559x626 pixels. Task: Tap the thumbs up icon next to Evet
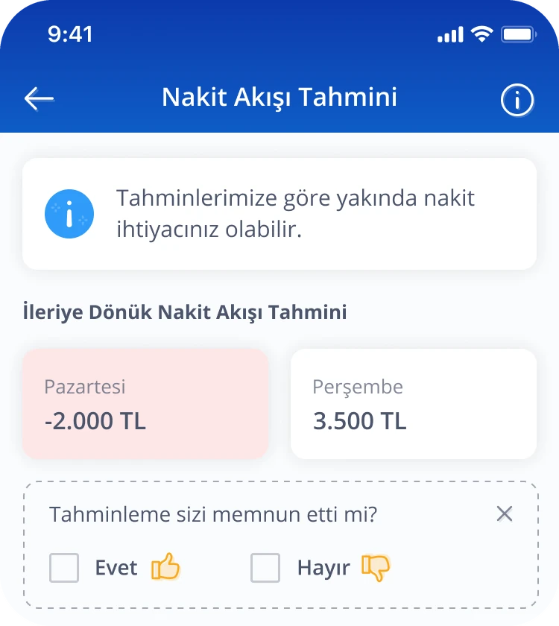tap(165, 566)
